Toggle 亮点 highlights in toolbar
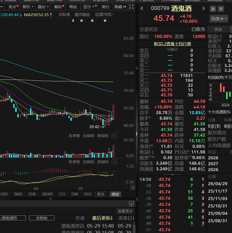Screen dimensions: 232x233 click(12, 7)
